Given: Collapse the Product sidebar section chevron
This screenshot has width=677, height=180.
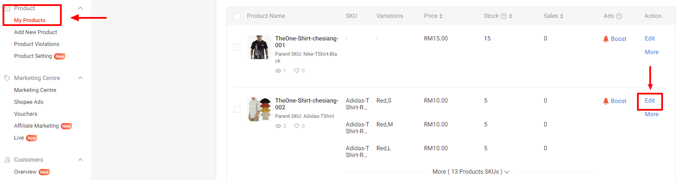Looking at the screenshot, I should point(80,8).
